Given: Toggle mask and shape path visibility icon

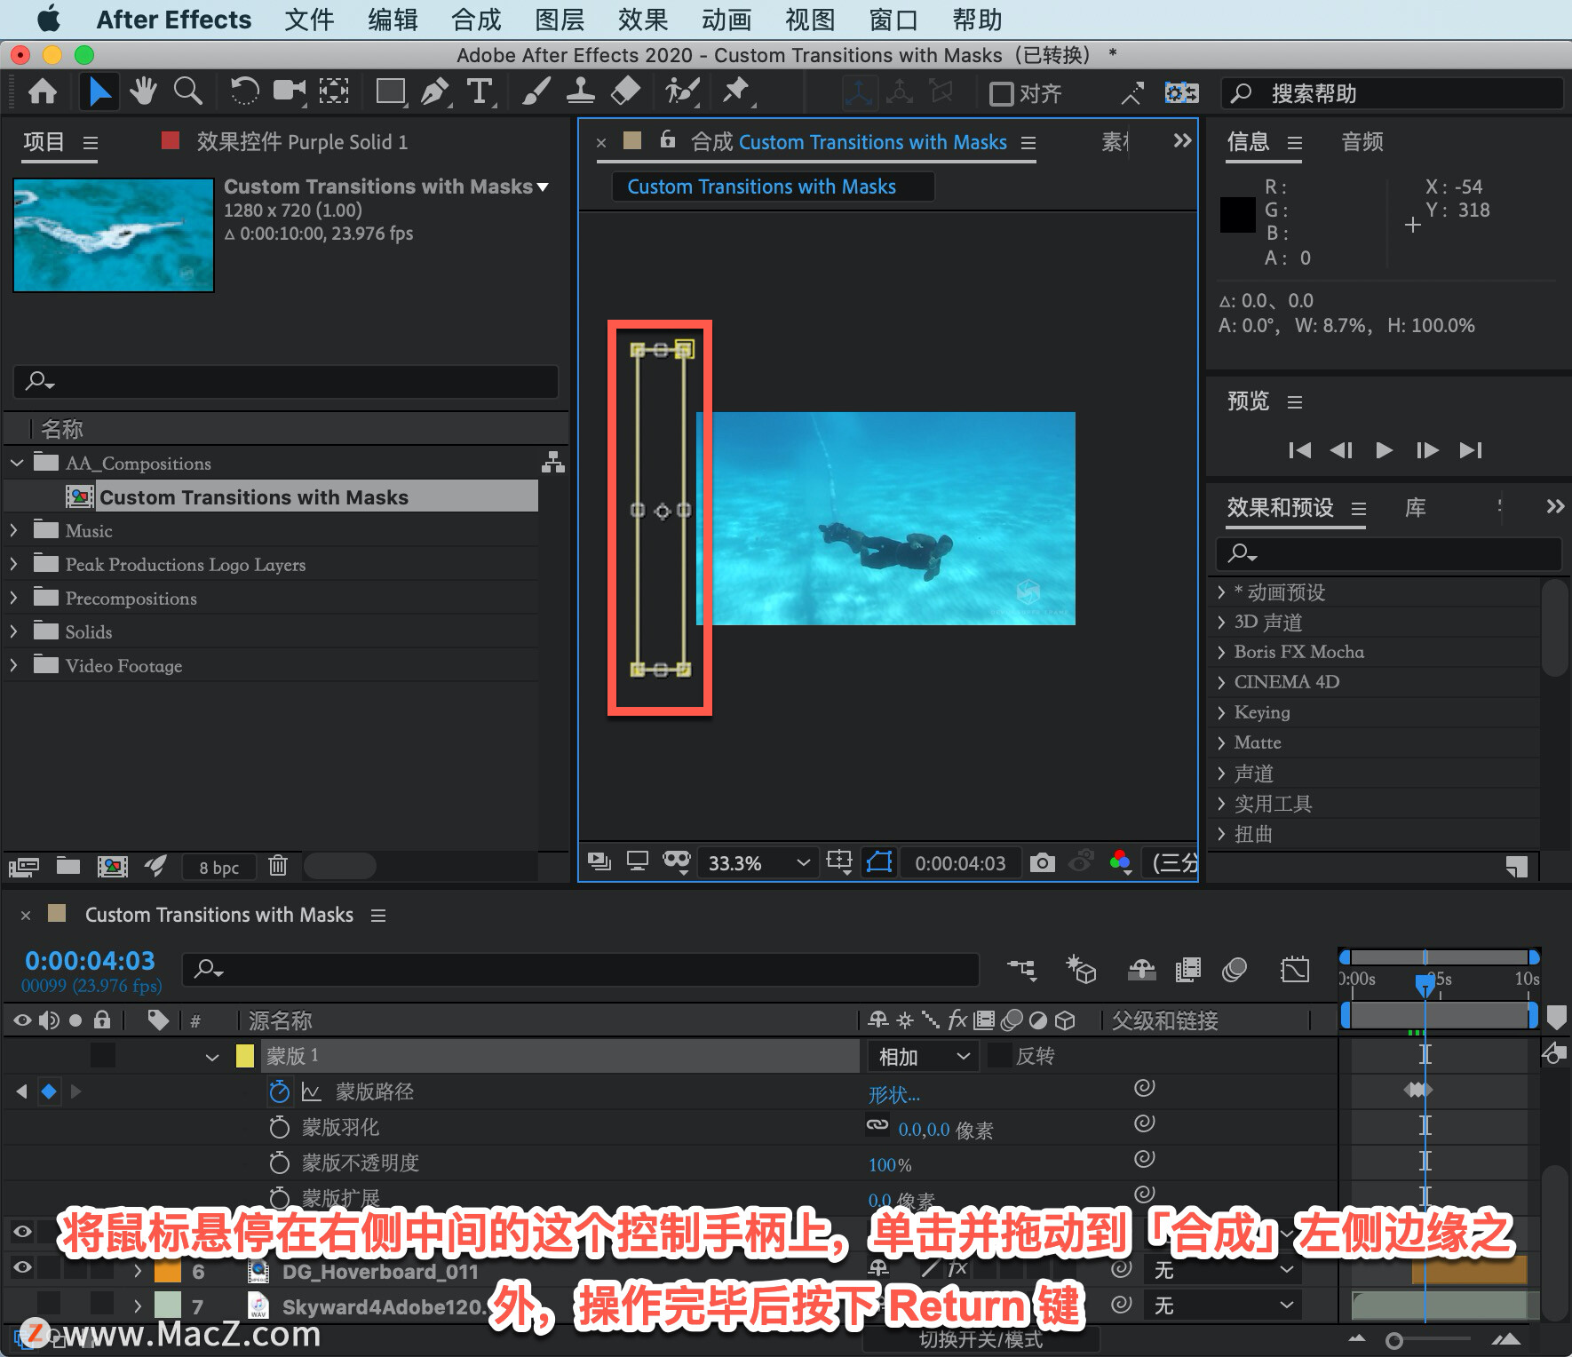Looking at the screenshot, I should pyautogui.click(x=879, y=862).
